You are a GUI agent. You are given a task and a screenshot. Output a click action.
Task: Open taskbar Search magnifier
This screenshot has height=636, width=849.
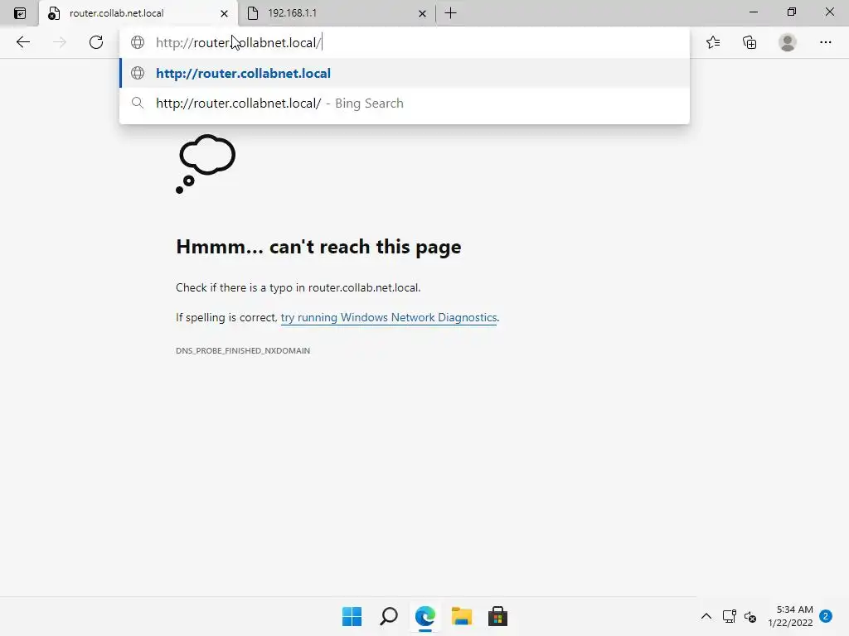[x=389, y=616]
